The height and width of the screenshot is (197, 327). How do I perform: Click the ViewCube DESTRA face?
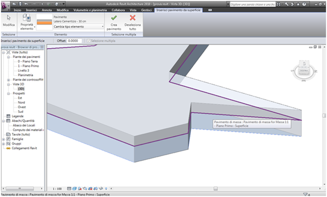pyautogui.click(x=304, y=71)
